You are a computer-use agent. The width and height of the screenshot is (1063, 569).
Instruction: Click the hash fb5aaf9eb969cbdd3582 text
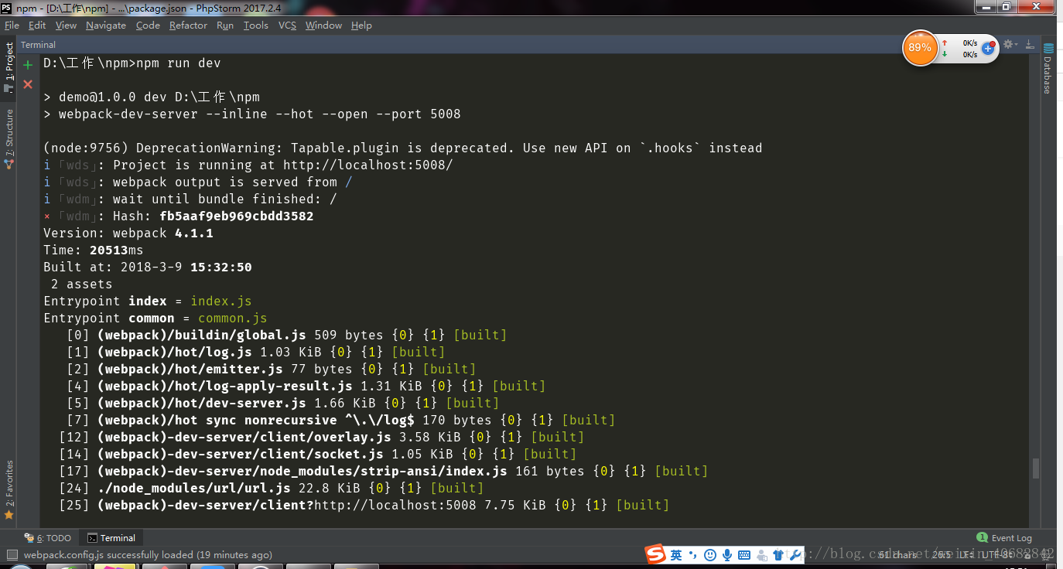click(237, 216)
